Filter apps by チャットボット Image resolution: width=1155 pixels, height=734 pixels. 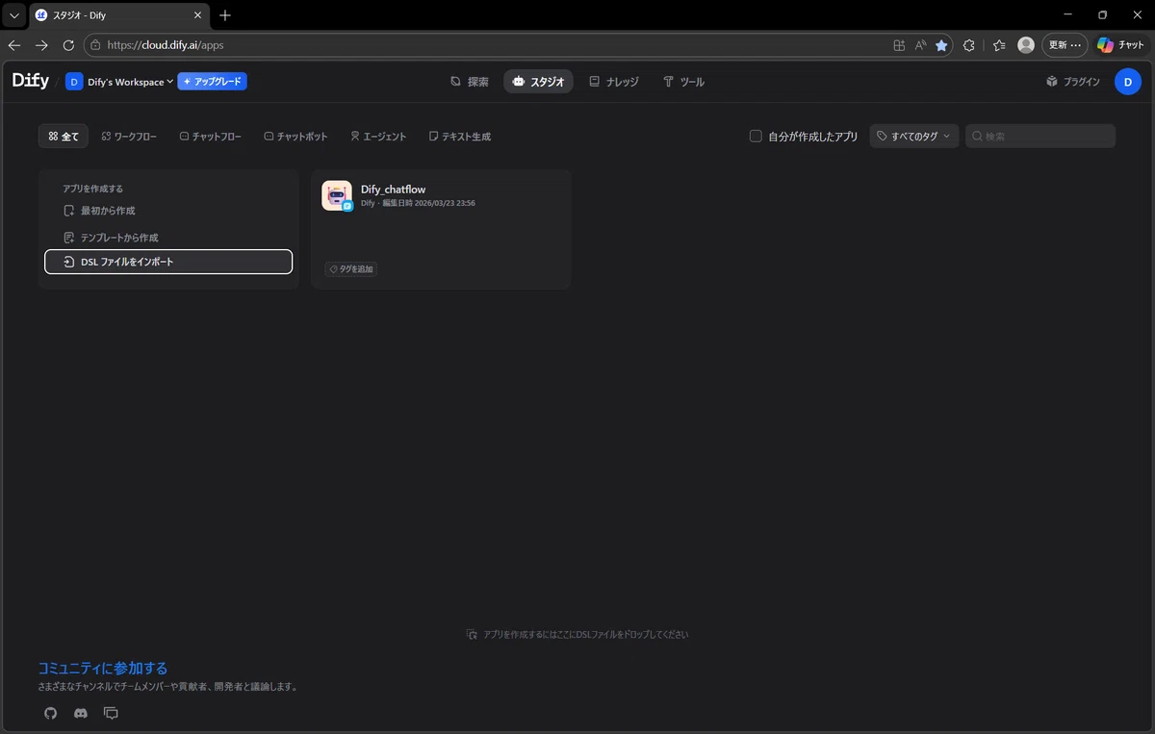coord(295,137)
